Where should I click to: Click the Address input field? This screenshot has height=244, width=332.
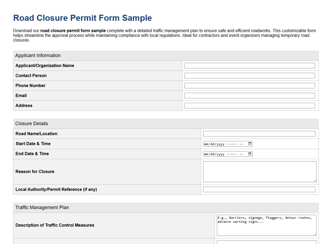click(x=249, y=105)
